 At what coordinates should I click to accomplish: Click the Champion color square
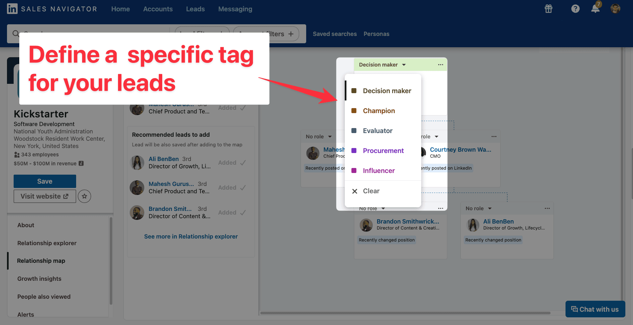pos(354,111)
